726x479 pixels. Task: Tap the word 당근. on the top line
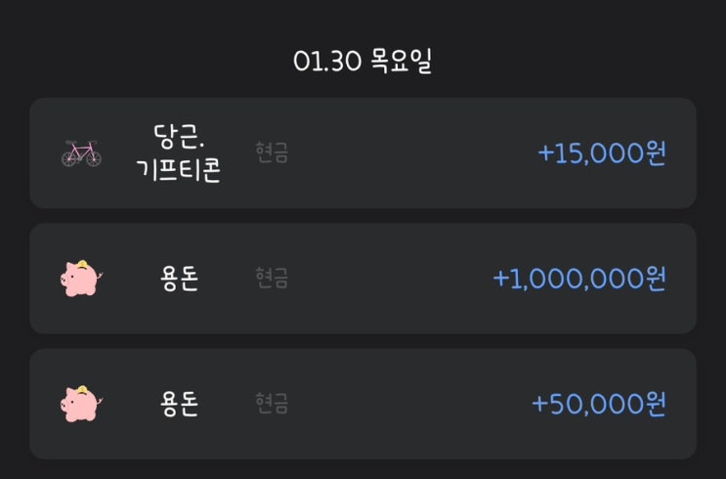click(179, 136)
